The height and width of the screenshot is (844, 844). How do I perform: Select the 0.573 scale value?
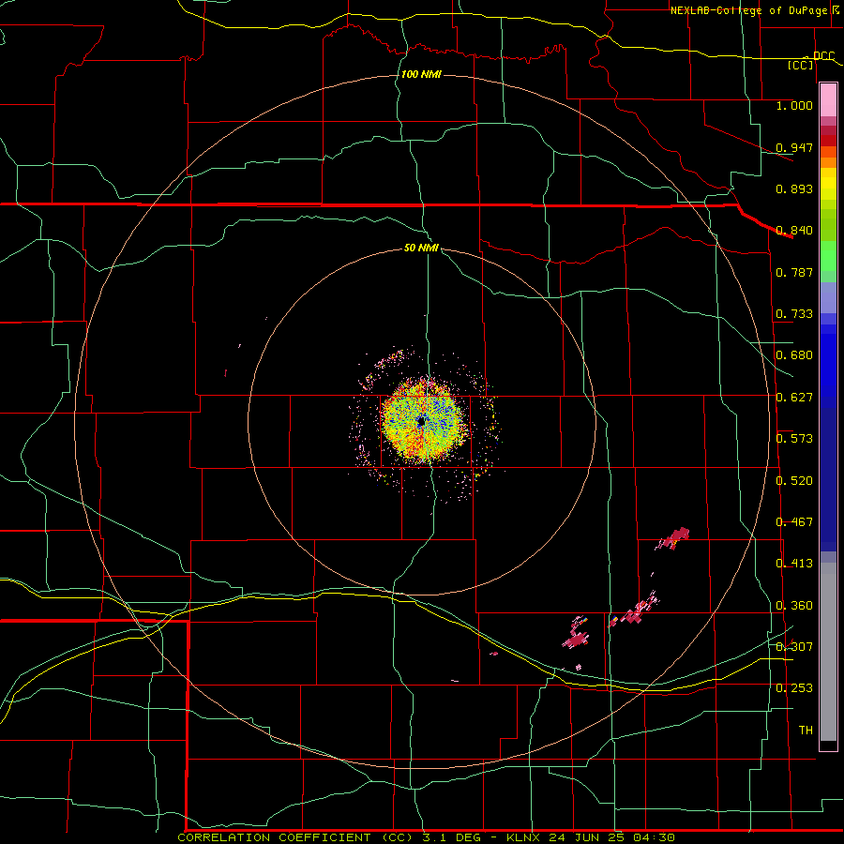(794, 439)
